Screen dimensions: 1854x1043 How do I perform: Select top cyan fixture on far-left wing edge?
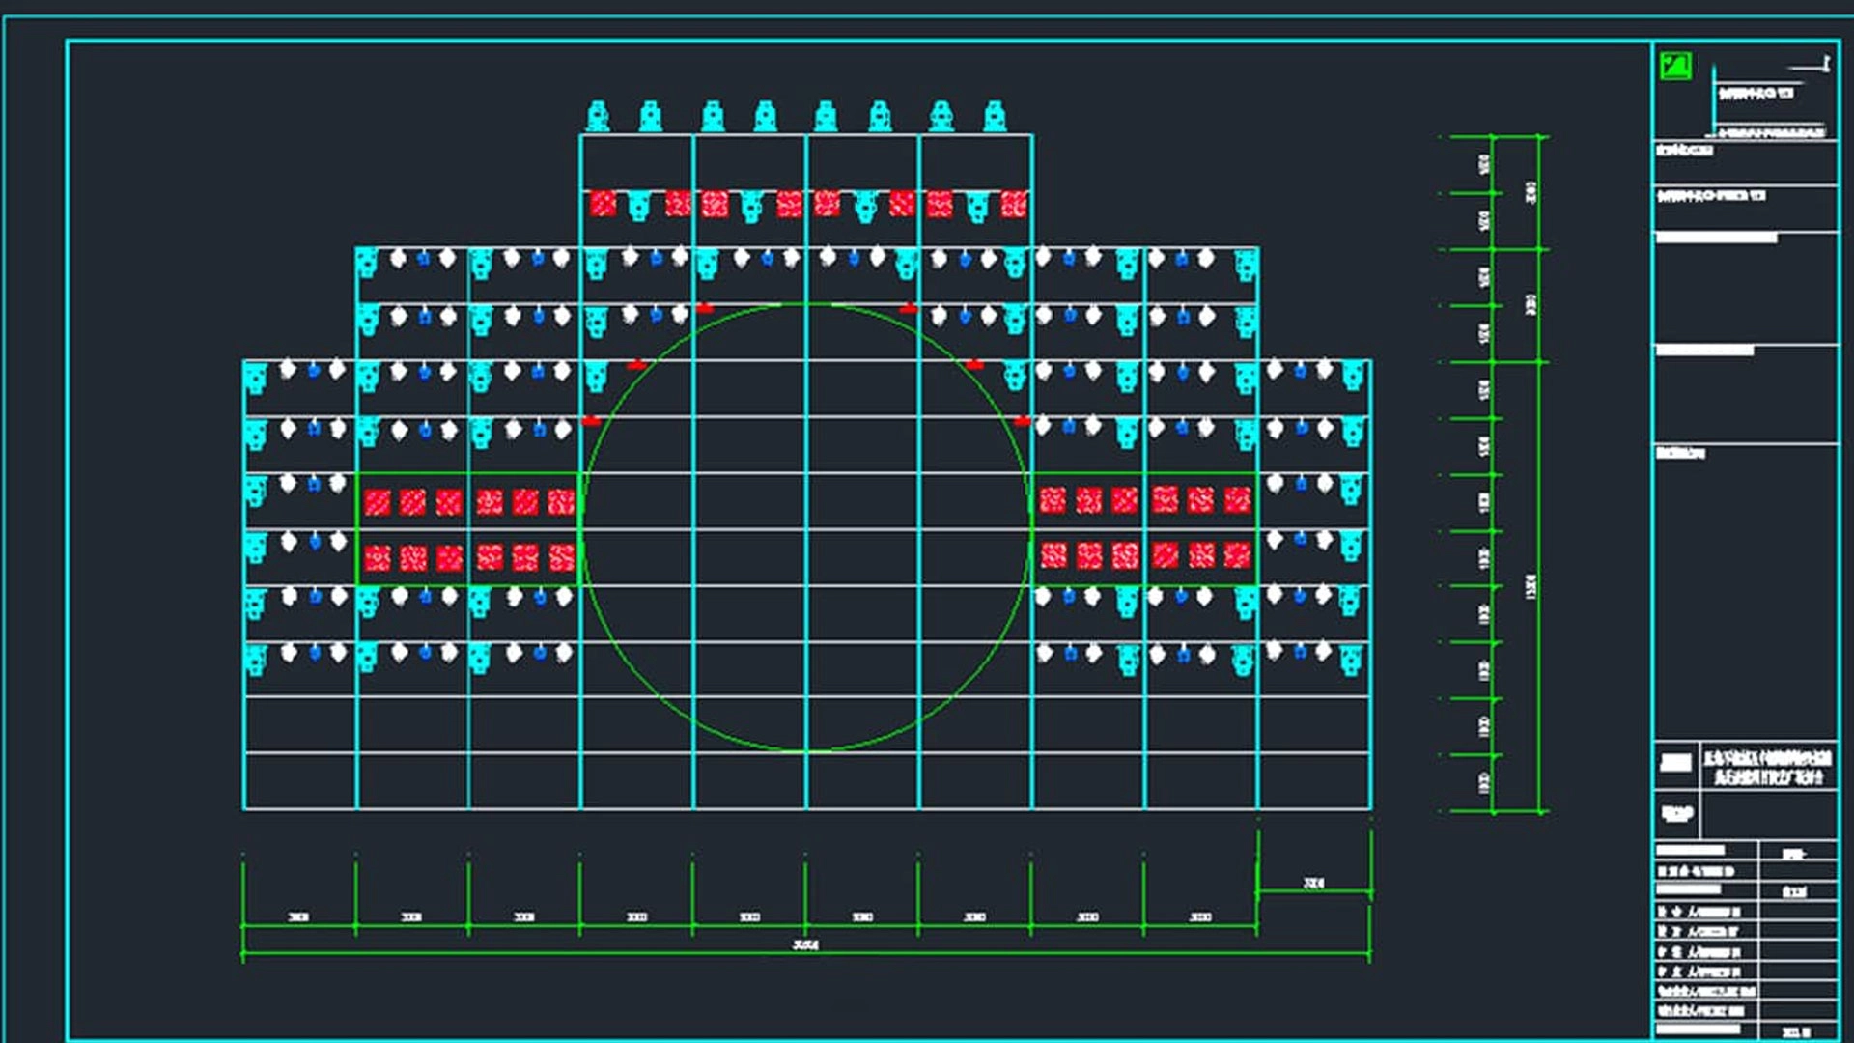255,377
